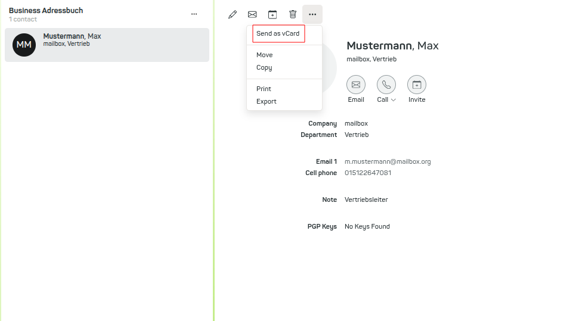Select the Mustermann, Max contact row
573x321 pixels.
107,45
